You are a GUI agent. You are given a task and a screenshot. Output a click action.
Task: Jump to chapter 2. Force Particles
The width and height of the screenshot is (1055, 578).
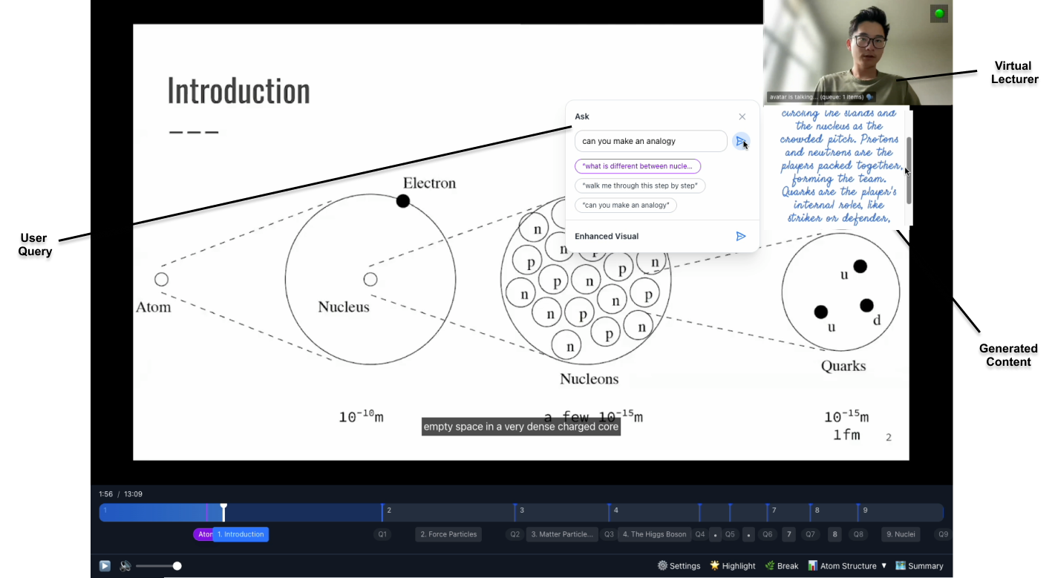448,534
